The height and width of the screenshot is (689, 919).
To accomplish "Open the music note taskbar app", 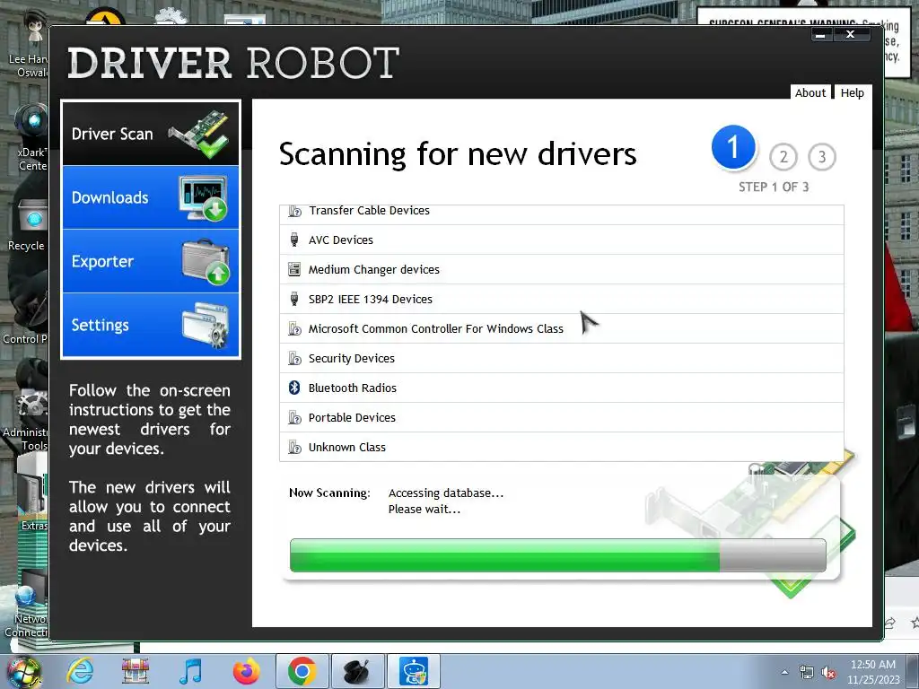I will coord(190,671).
